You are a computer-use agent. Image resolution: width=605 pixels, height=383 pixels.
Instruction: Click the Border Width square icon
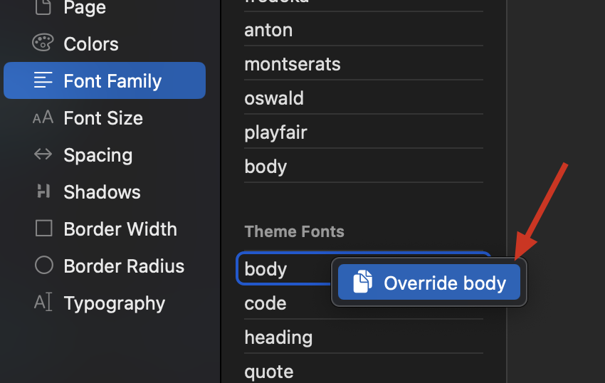point(43,229)
